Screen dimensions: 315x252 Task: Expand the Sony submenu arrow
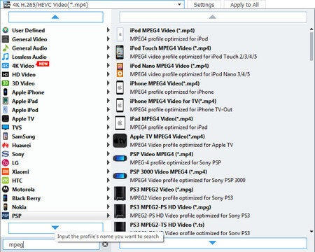[108, 154]
